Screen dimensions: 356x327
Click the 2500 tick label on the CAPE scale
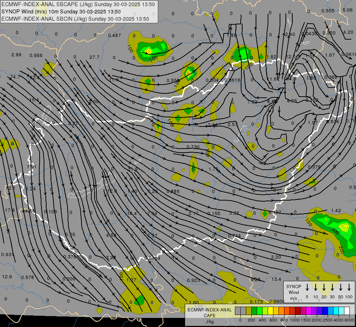[328, 320]
